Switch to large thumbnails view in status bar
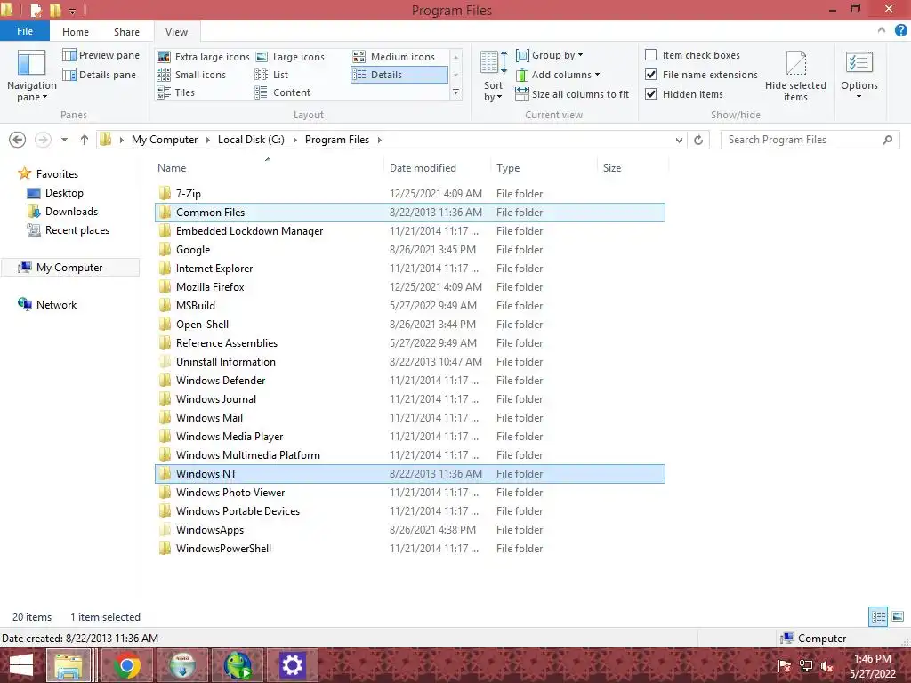This screenshot has width=911, height=683. (898, 617)
